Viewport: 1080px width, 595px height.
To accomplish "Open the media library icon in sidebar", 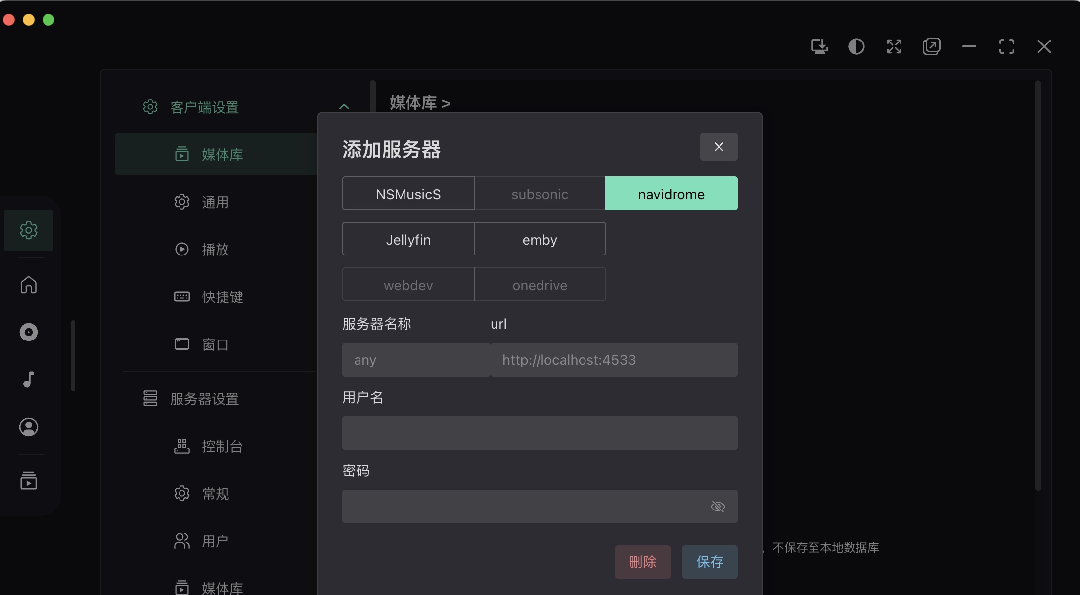I will pos(28,480).
